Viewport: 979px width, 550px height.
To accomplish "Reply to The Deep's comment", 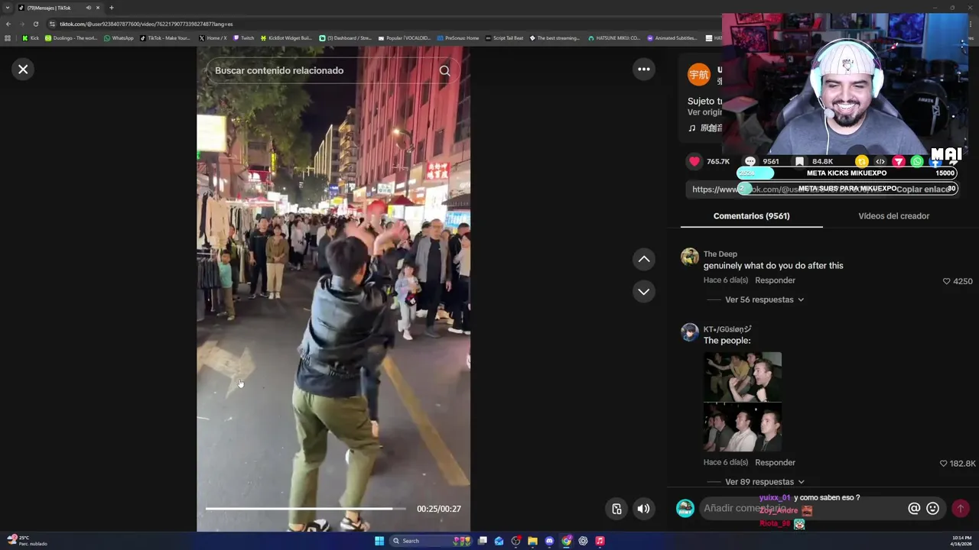I will [775, 280].
